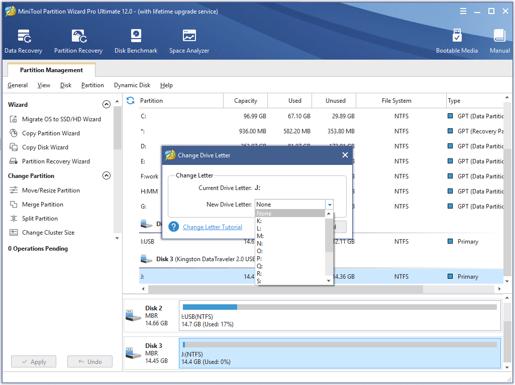Close the Change Drive Letter dialog

tap(345, 155)
